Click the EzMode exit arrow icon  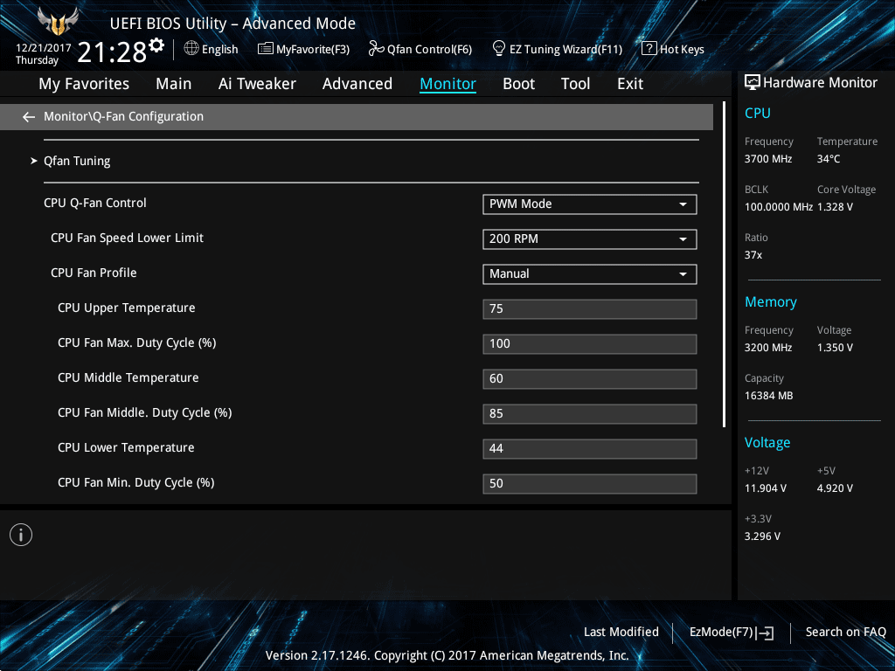[x=765, y=633]
